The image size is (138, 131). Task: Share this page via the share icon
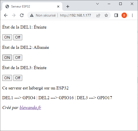[x=98, y=15]
